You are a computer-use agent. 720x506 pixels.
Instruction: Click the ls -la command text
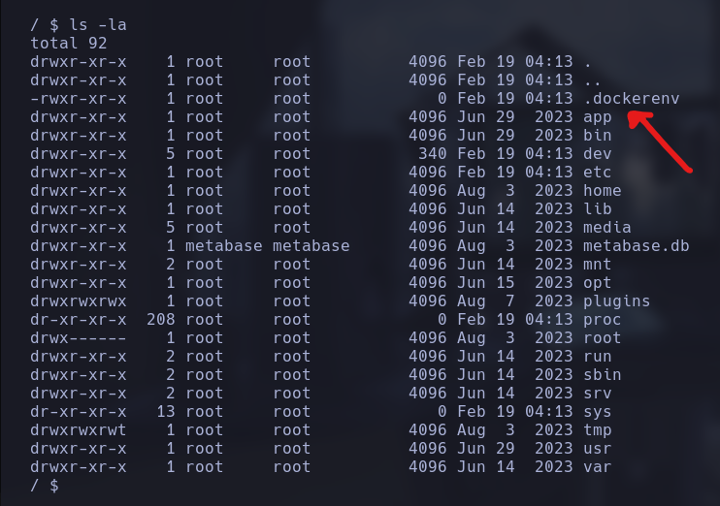[97, 24]
